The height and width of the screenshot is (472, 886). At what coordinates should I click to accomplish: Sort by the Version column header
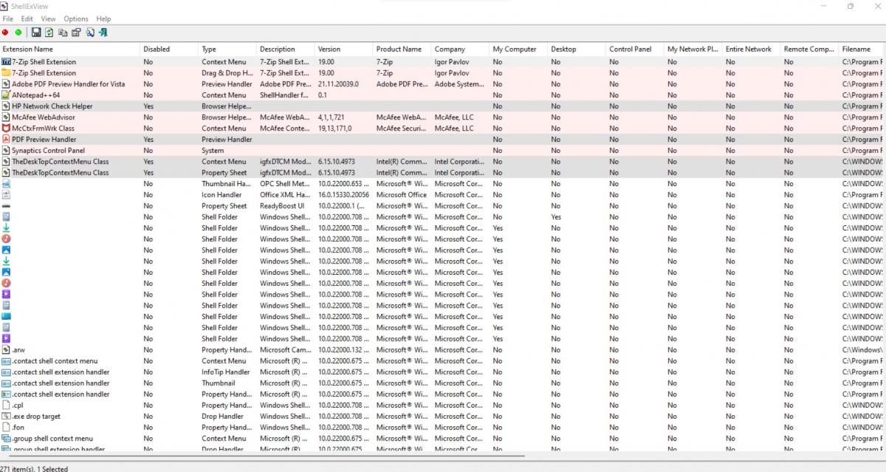pyautogui.click(x=344, y=49)
